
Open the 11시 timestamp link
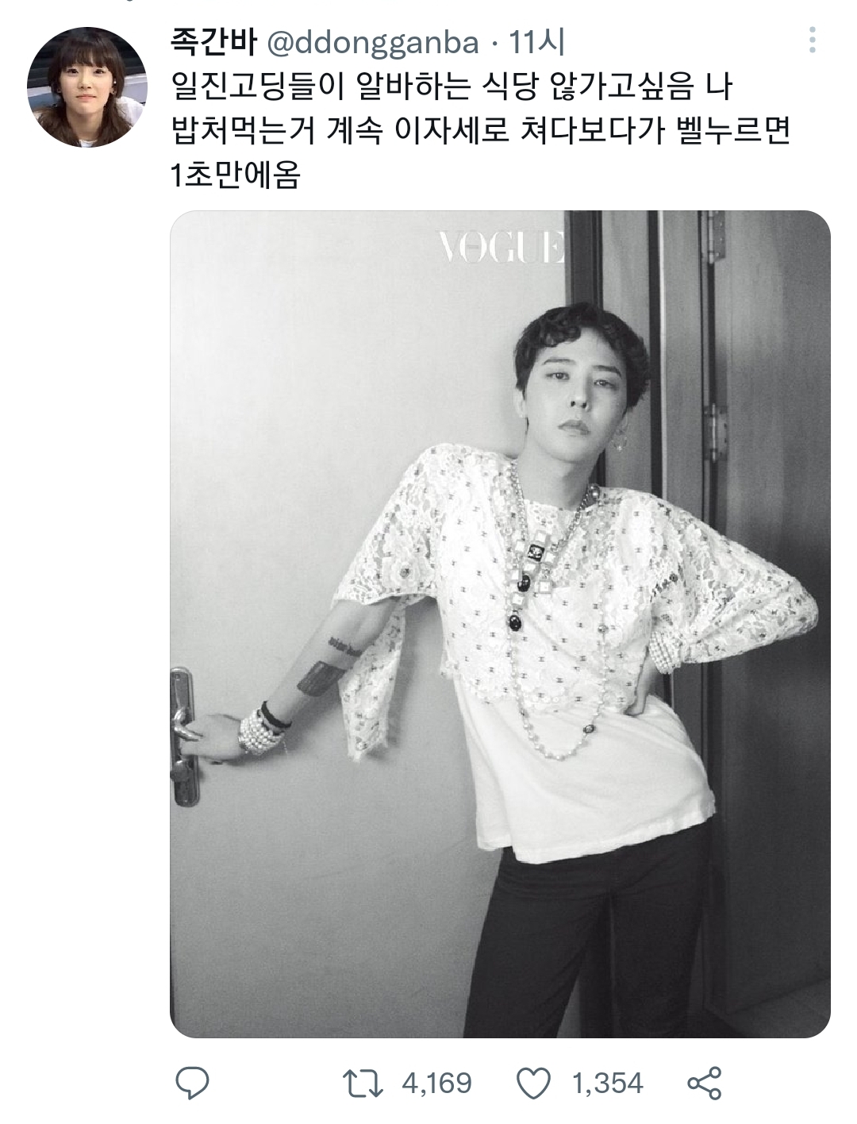coord(537,43)
